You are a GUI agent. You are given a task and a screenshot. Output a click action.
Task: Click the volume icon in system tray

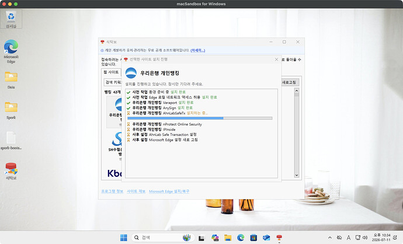[x=365, y=238]
